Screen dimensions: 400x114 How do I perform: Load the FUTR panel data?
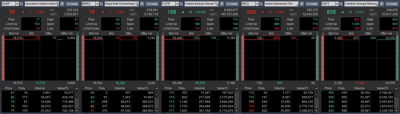(232, 4)
